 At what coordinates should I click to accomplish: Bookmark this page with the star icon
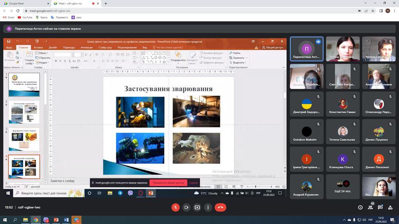coord(373,11)
